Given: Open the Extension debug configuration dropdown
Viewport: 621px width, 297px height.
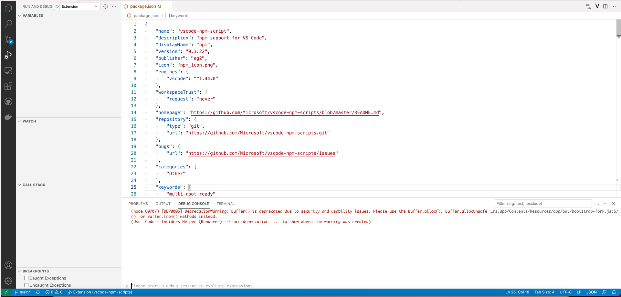Looking at the screenshot, I should click(x=96, y=6).
